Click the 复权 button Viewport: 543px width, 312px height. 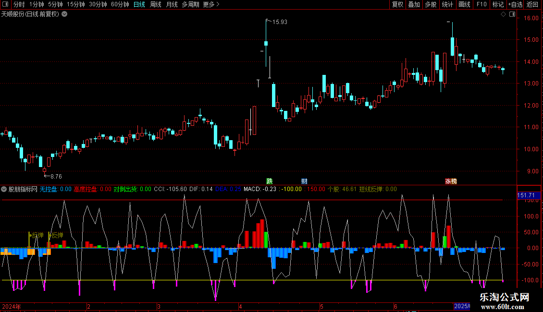click(x=397, y=4)
